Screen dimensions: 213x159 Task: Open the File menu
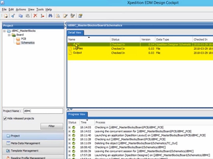(x=4, y=10)
